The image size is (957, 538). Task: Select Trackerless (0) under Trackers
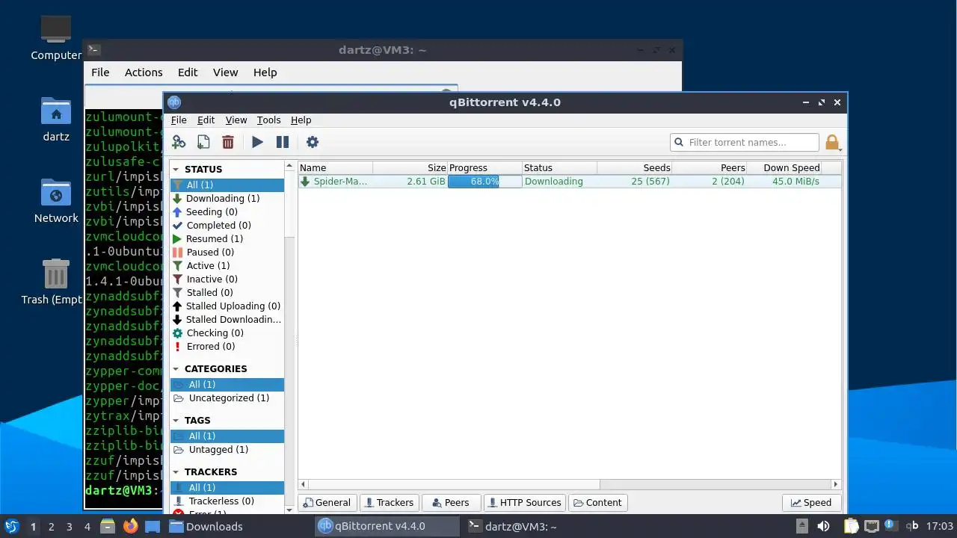(x=227, y=501)
